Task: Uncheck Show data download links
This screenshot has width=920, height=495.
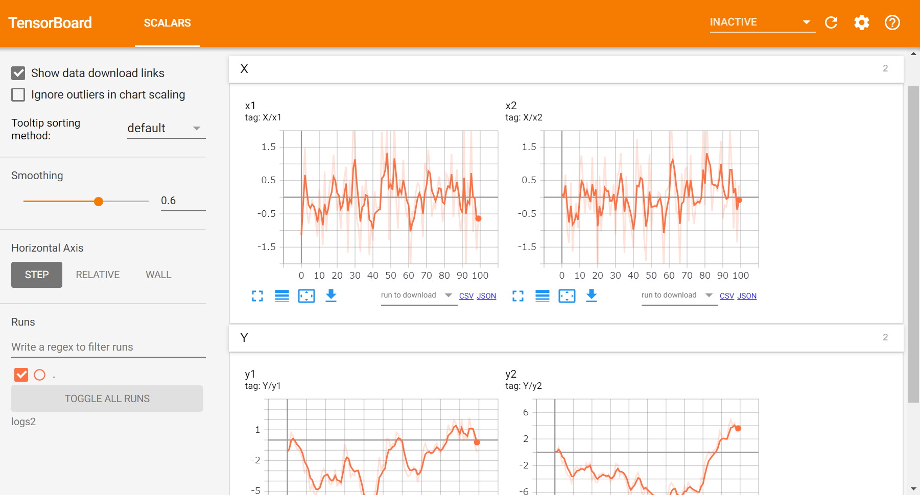Action: [x=18, y=73]
